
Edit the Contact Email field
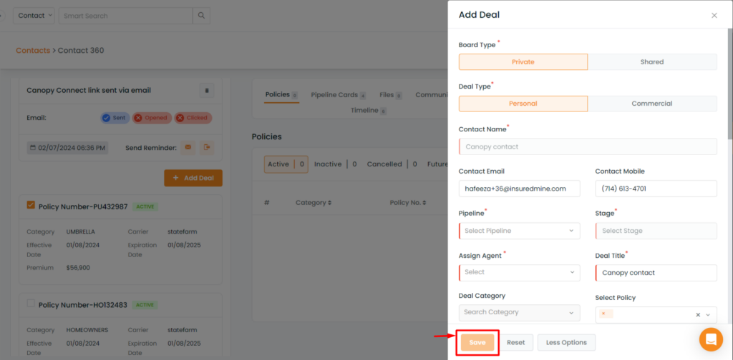[x=520, y=189]
